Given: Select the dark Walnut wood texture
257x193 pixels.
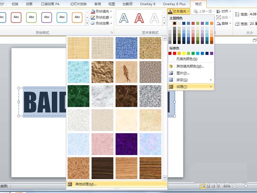Looking at the screenshot, I should pos(102,168).
